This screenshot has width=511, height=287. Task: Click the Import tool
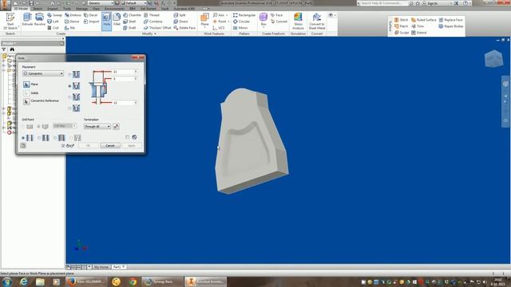click(x=91, y=22)
